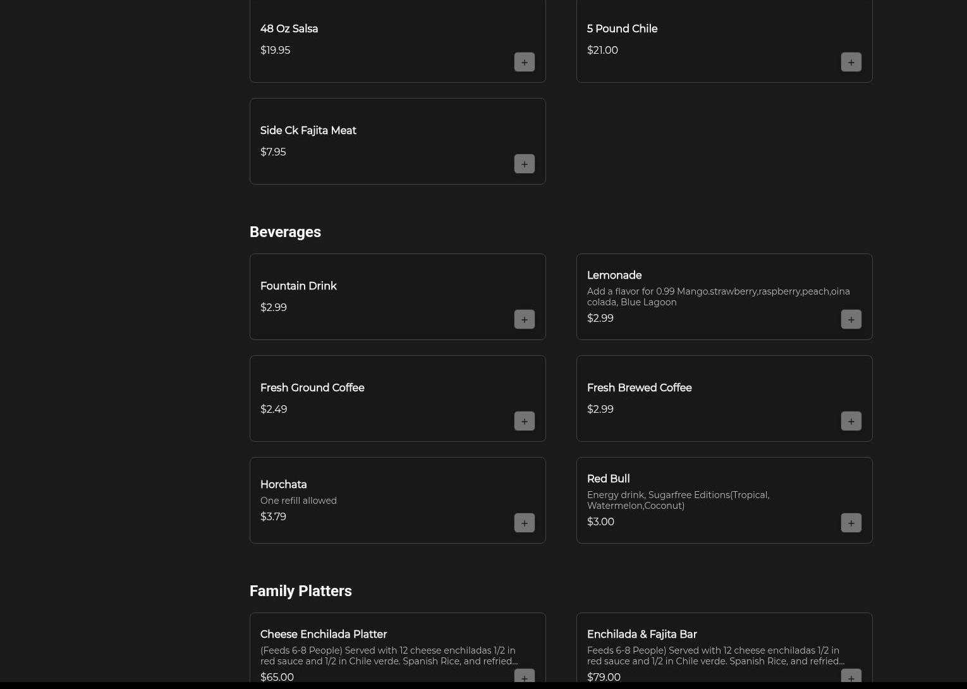Open the Lemonade item details
The width and height of the screenshot is (967, 689).
(614, 275)
